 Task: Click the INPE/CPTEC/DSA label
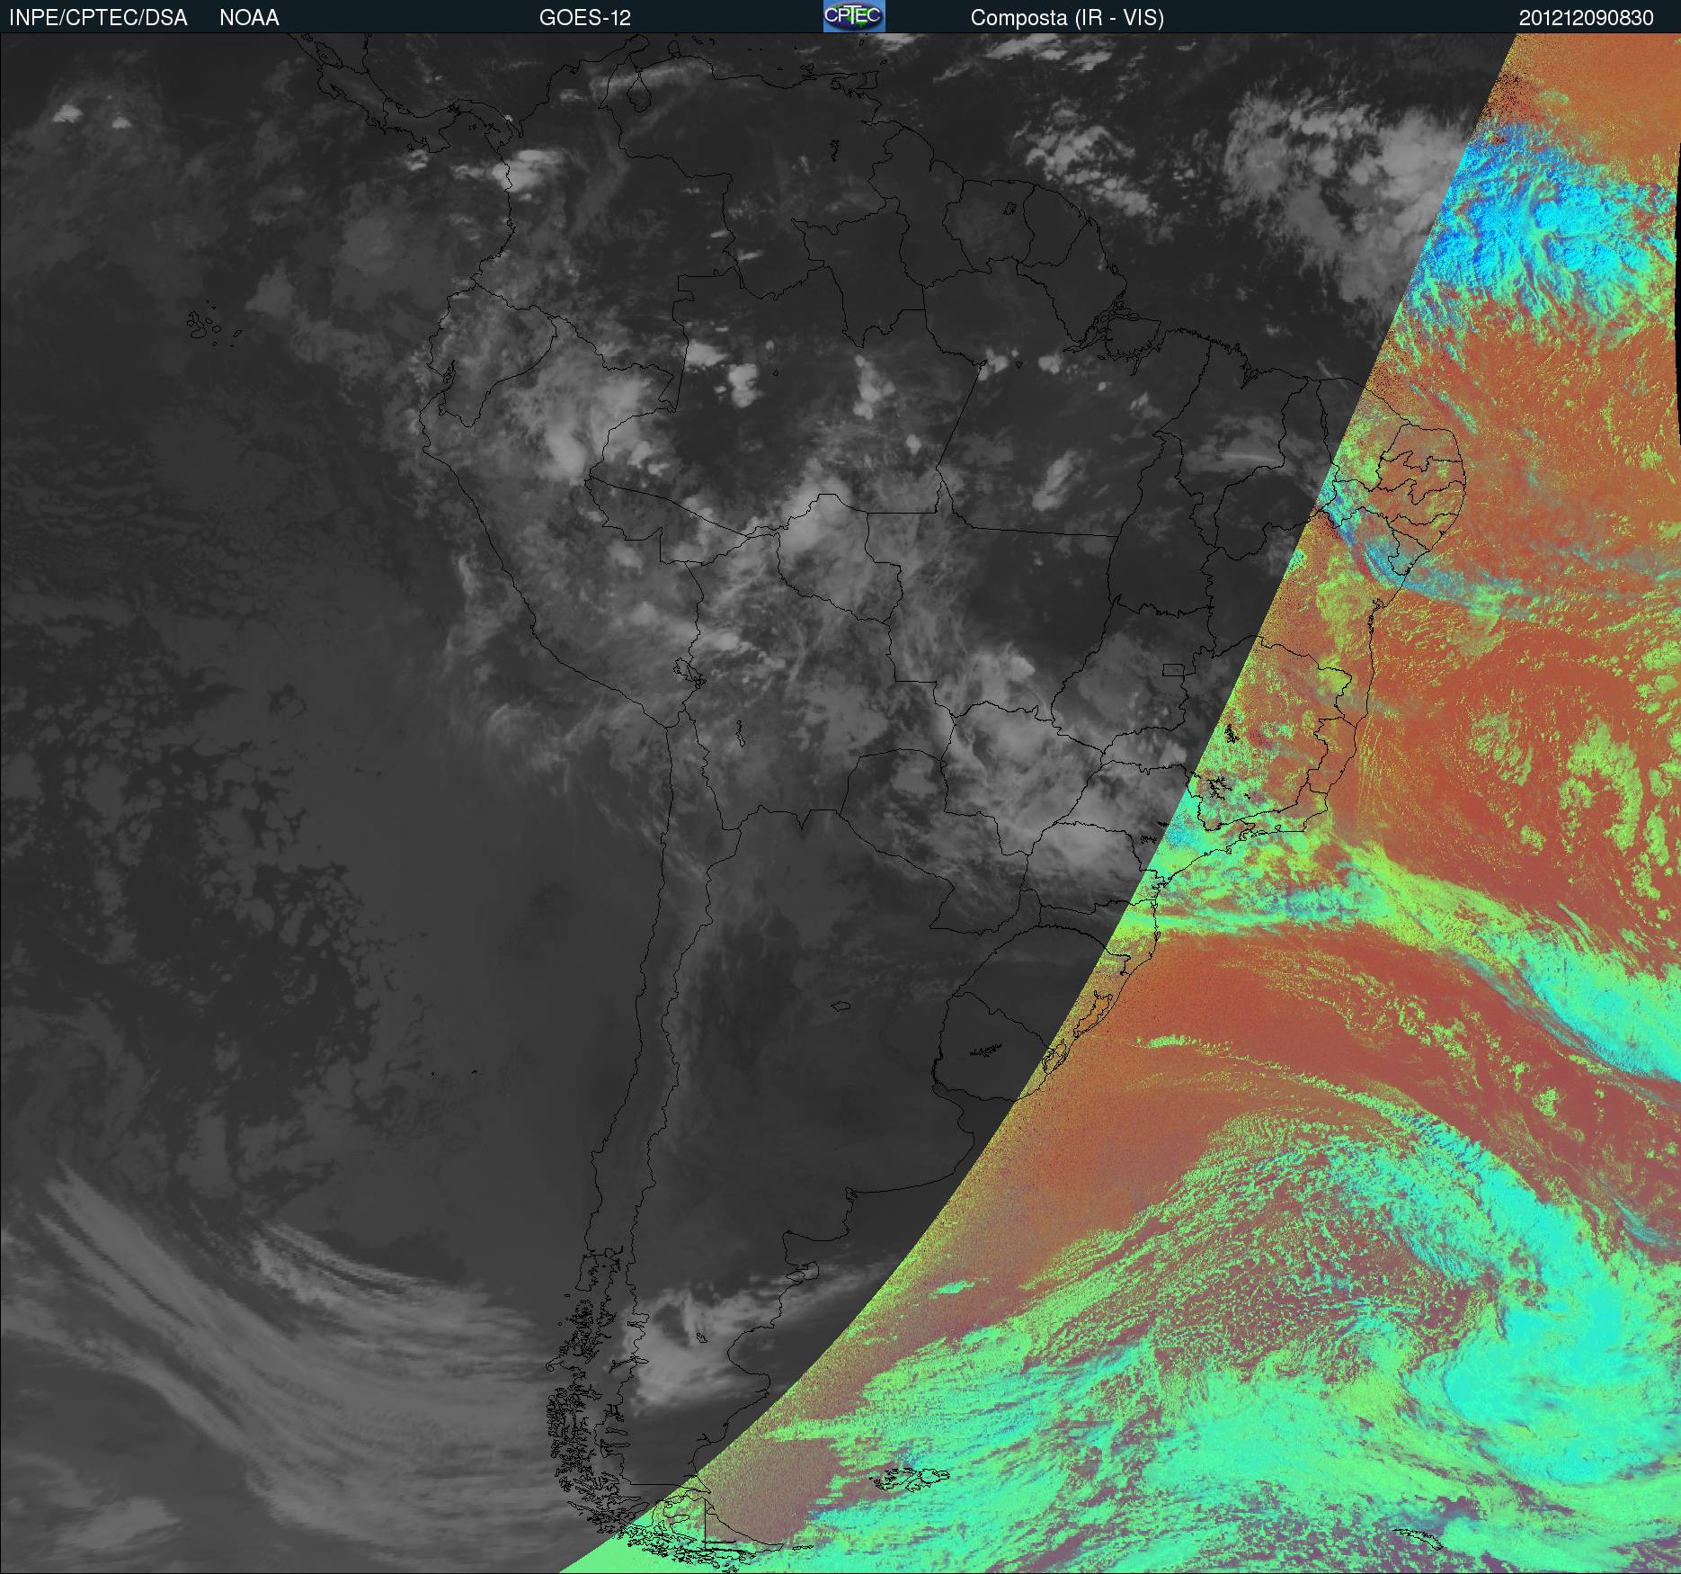click(98, 18)
